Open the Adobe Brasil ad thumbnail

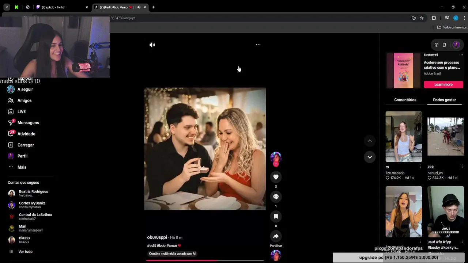click(403, 70)
